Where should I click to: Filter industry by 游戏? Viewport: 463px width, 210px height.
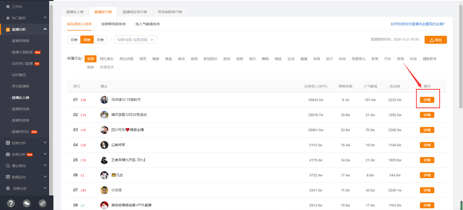point(226,59)
